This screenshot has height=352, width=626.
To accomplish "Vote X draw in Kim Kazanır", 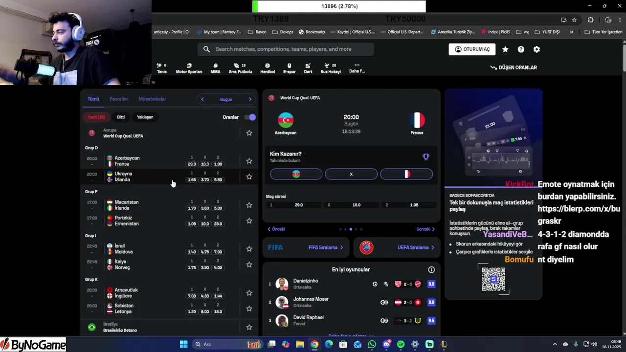I will point(351,174).
